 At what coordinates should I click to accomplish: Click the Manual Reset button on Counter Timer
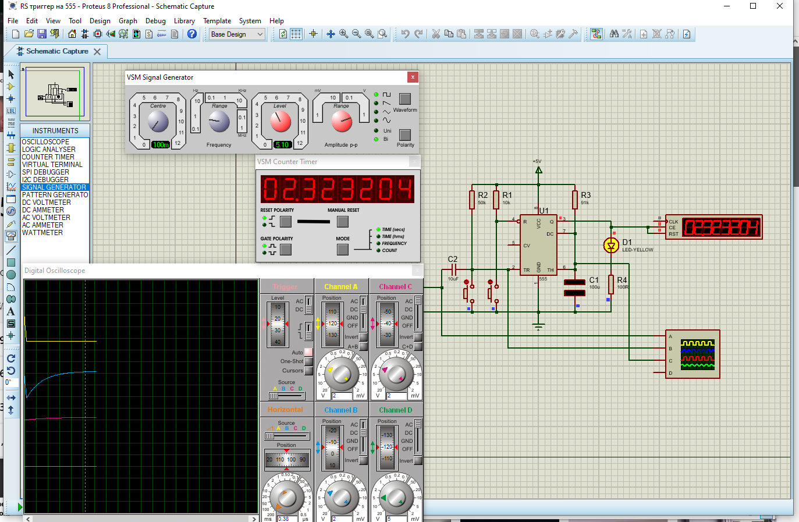(343, 222)
